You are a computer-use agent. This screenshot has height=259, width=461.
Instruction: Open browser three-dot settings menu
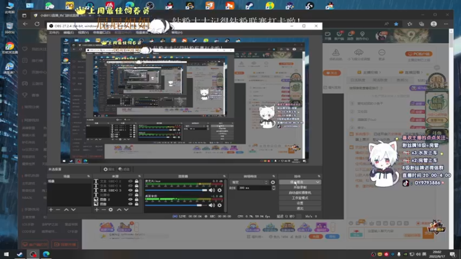[446, 24]
